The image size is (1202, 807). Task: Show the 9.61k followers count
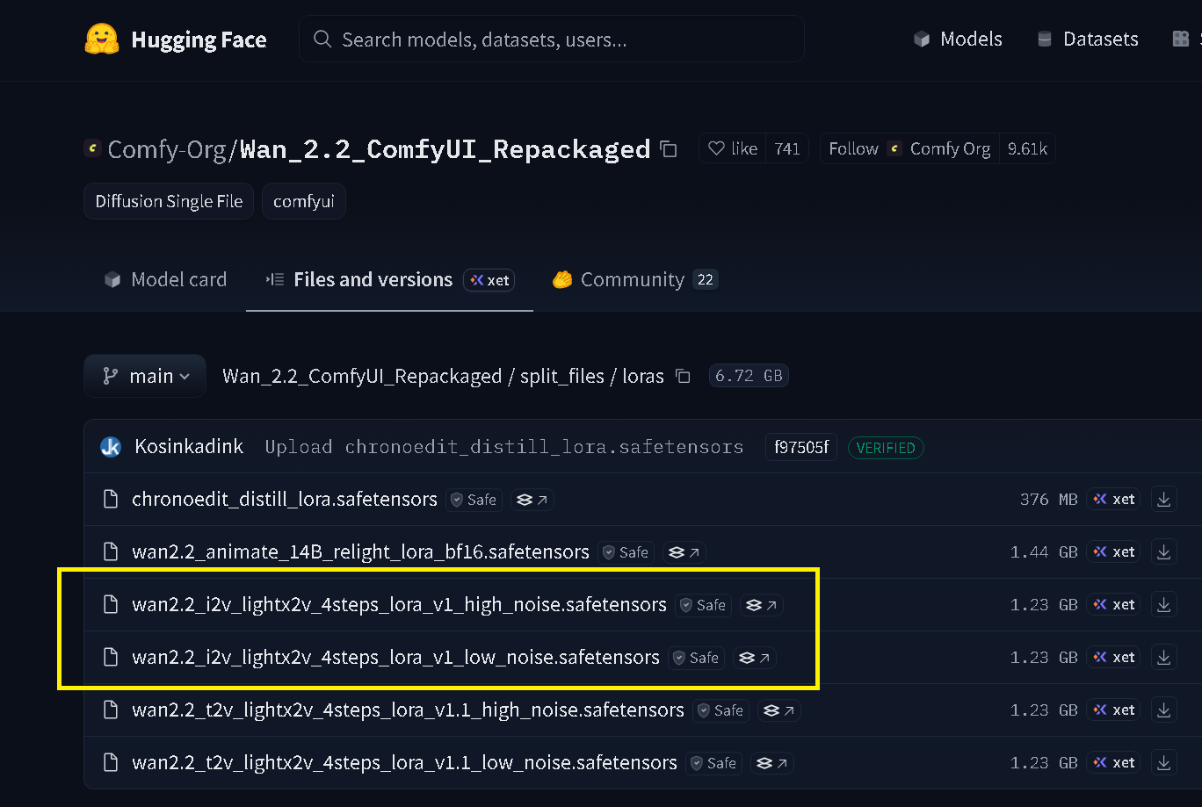1027,149
